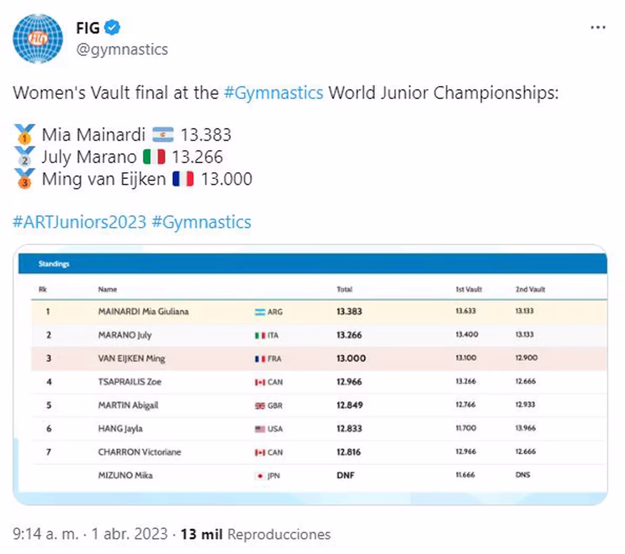Click the bronze medal emoji icon
This screenshot has height=554, width=625.
point(24,179)
